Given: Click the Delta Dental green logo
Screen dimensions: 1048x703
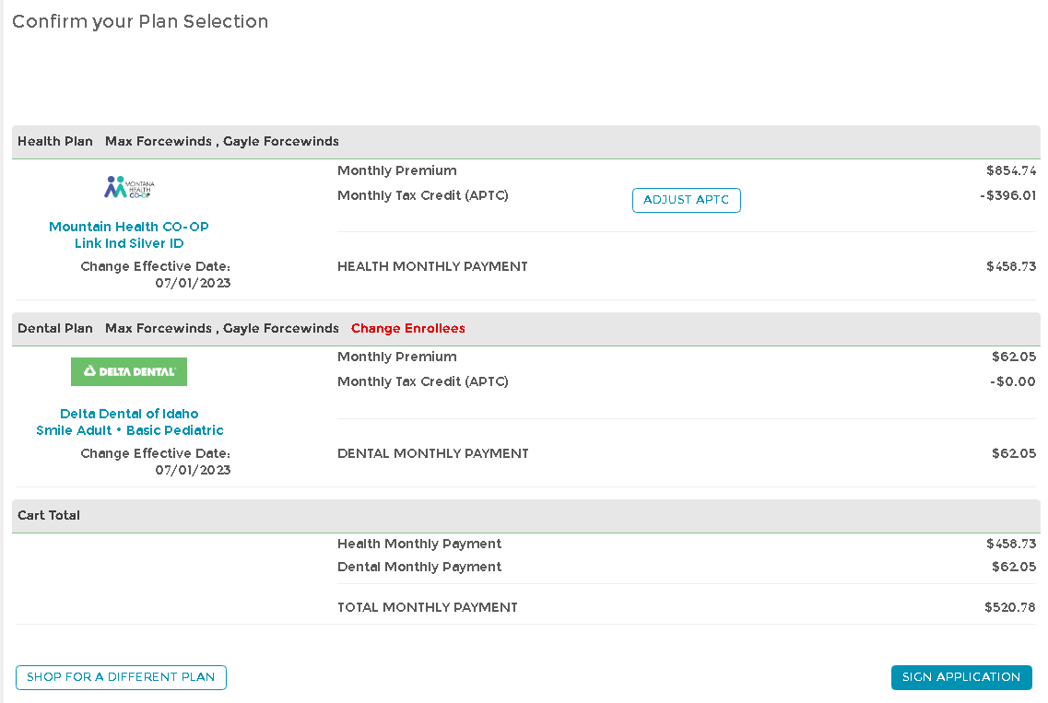Looking at the screenshot, I should point(129,371).
